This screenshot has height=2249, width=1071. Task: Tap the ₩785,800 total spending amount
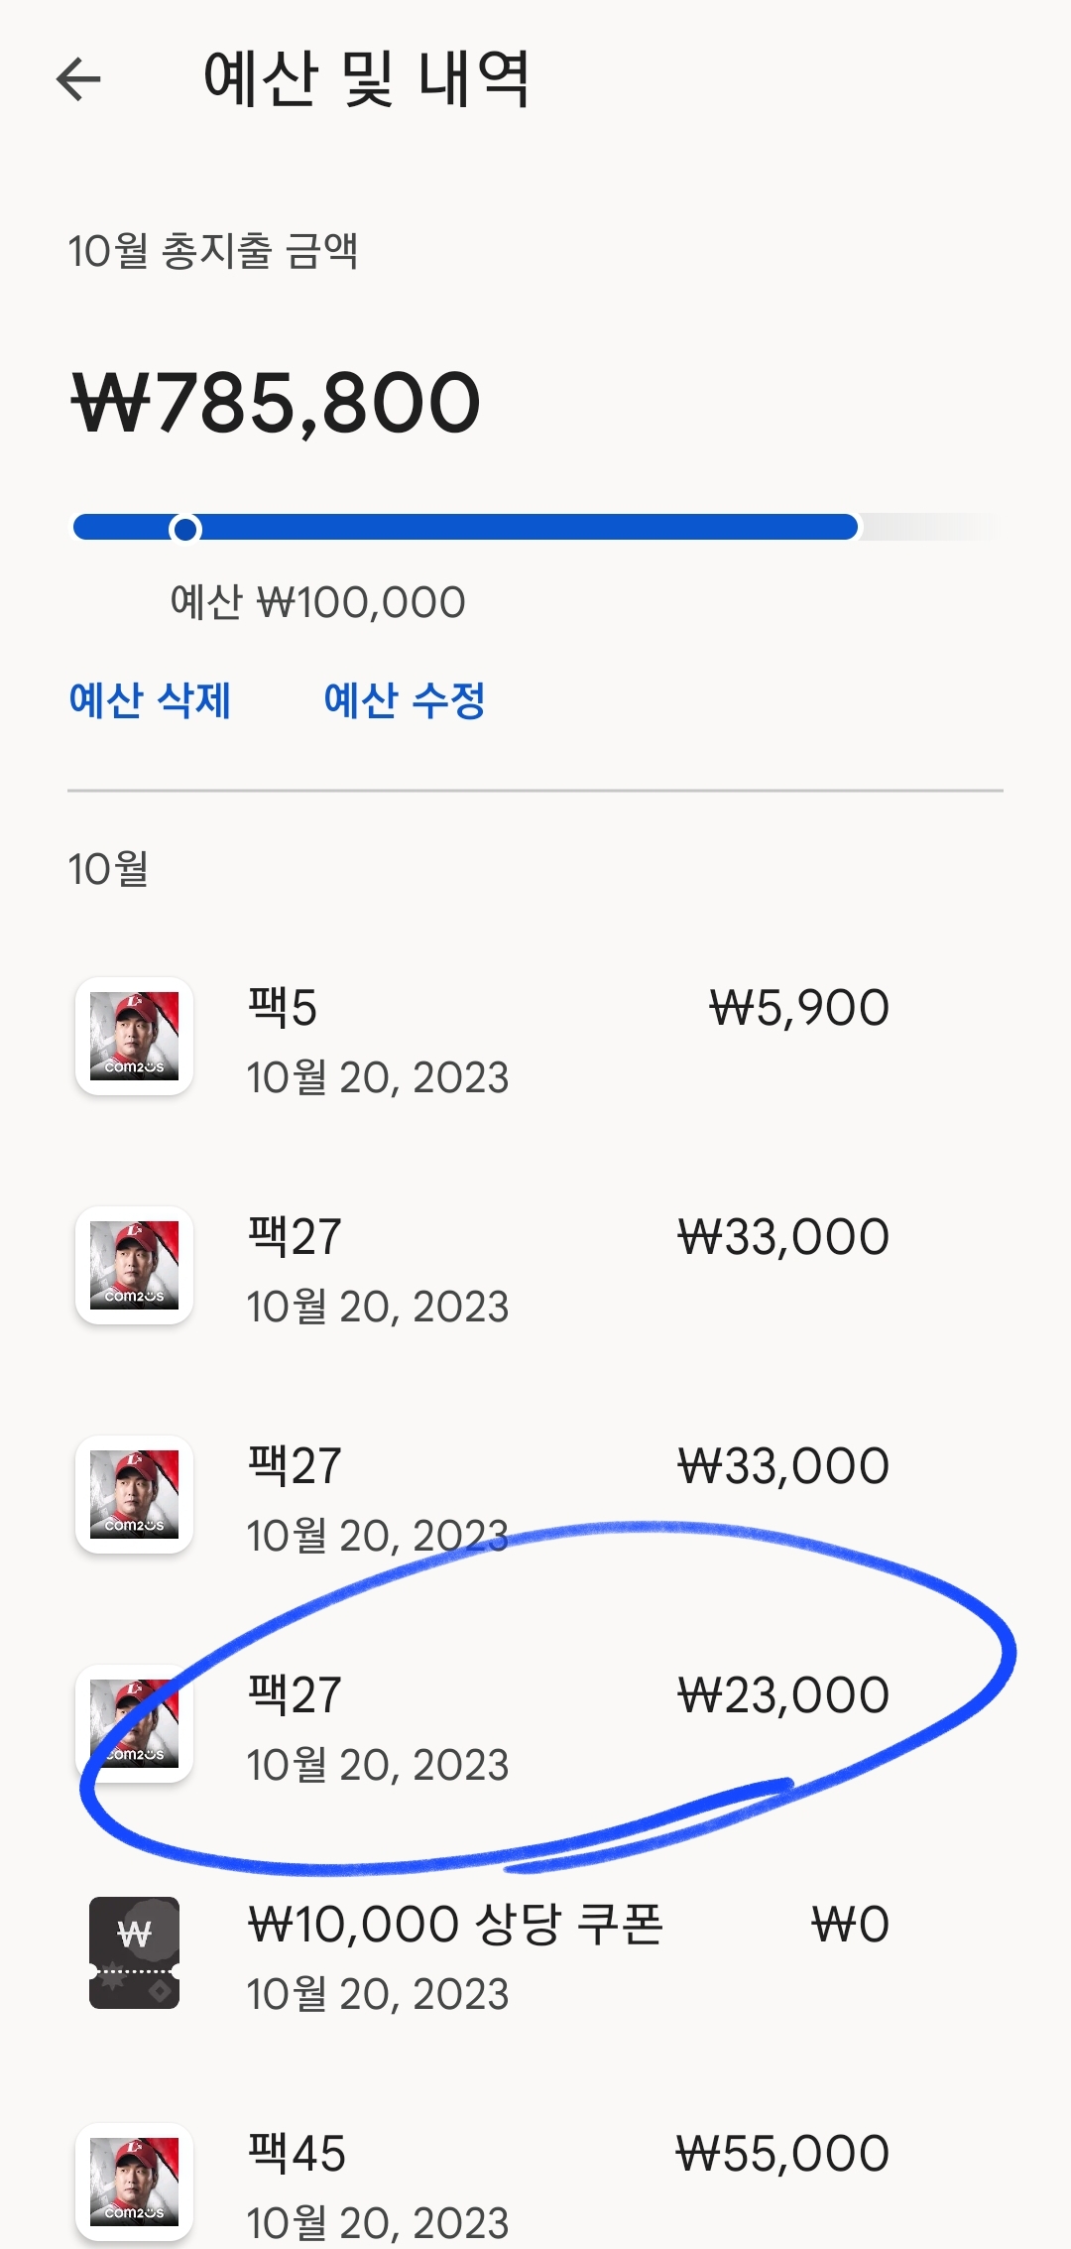pos(277,403)
